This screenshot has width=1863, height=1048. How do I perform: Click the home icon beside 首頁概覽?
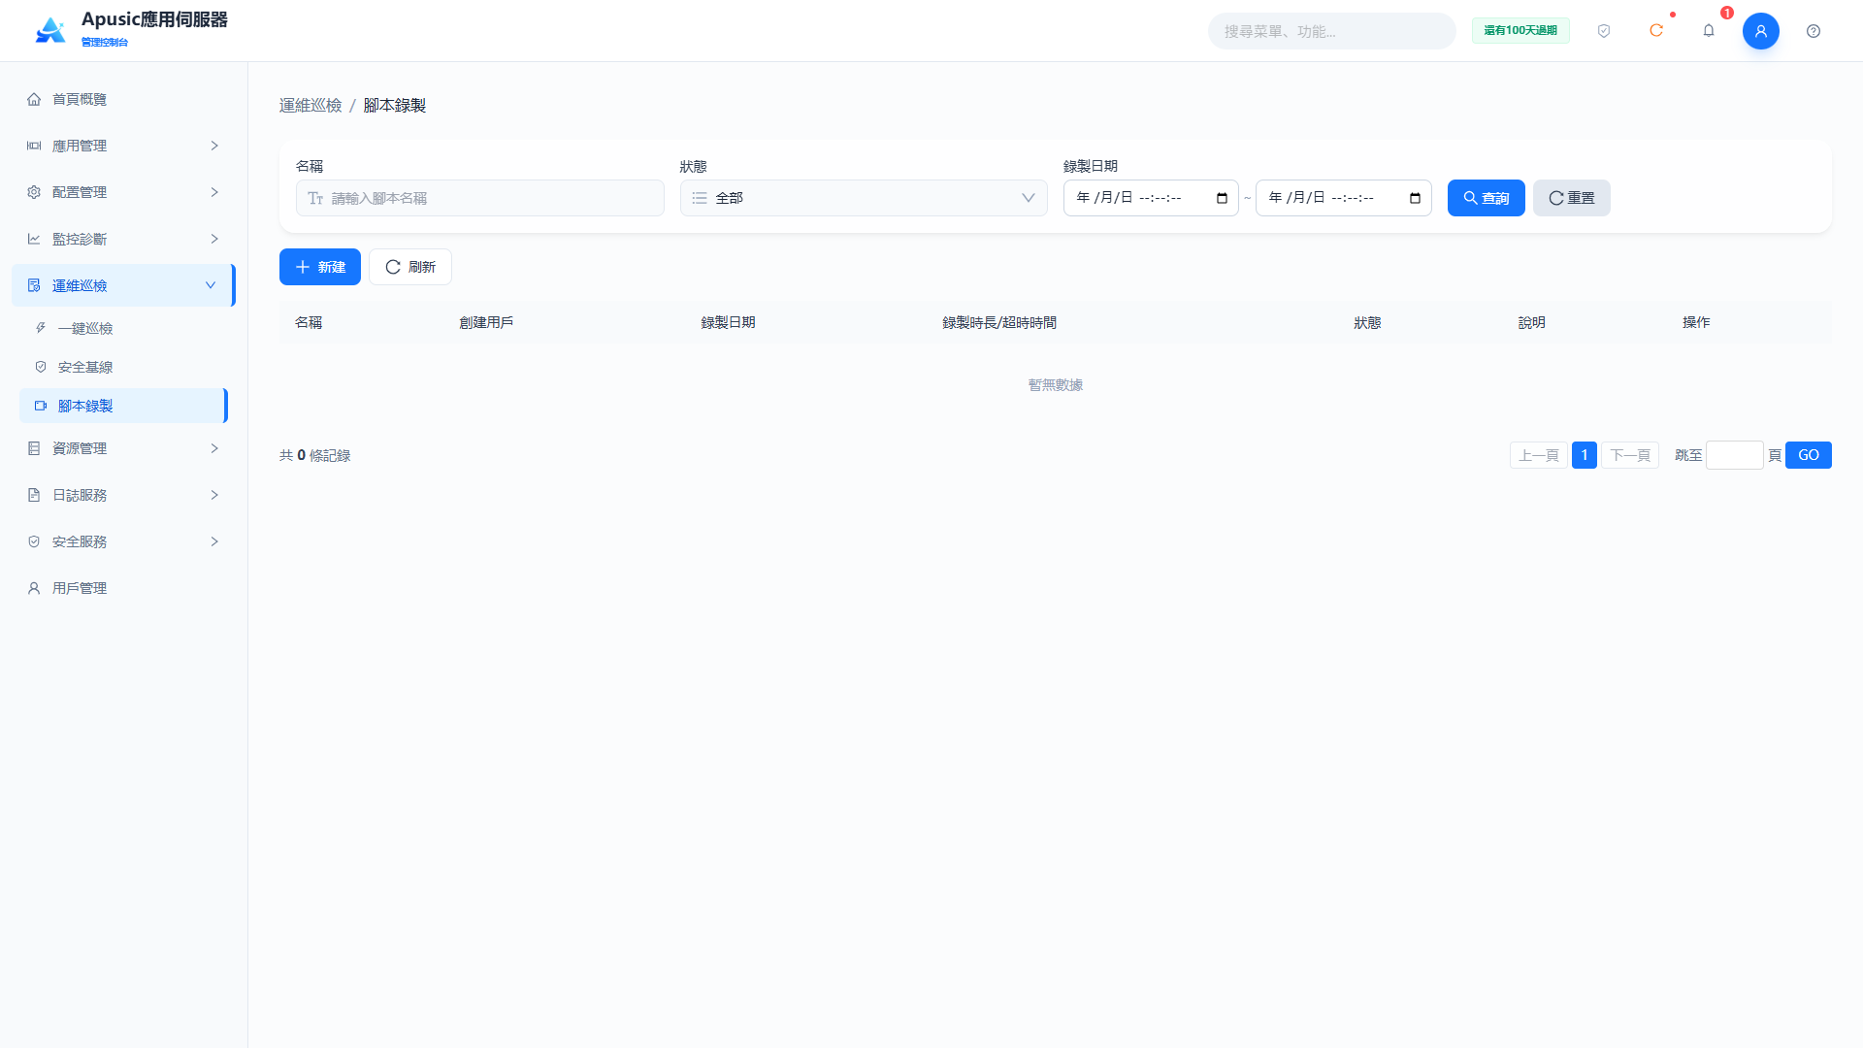[x=34, y=99]
